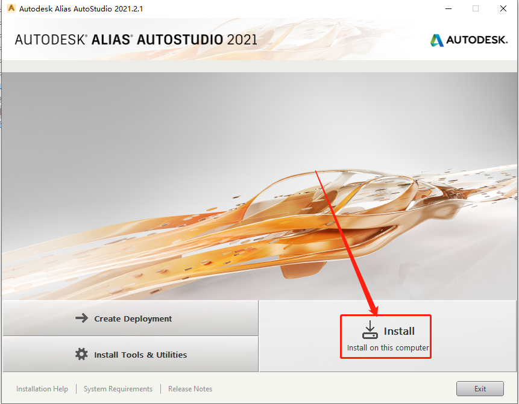This screenshot has width=519, height=404.
Task: Click the Install download icon
Action: pyautogui.click(x=370, y=329)
